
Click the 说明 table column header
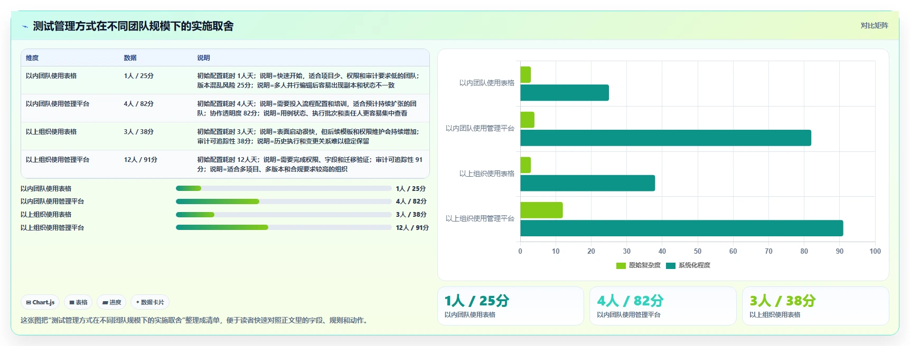point(203,58)
